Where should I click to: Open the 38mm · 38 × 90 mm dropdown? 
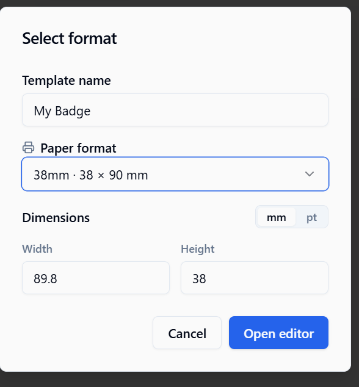[x=175, y=174]
